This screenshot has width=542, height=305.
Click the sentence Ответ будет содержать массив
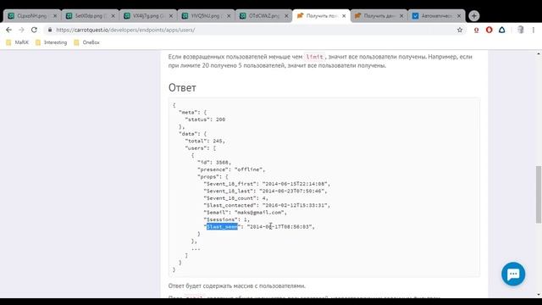click(237, 286)
